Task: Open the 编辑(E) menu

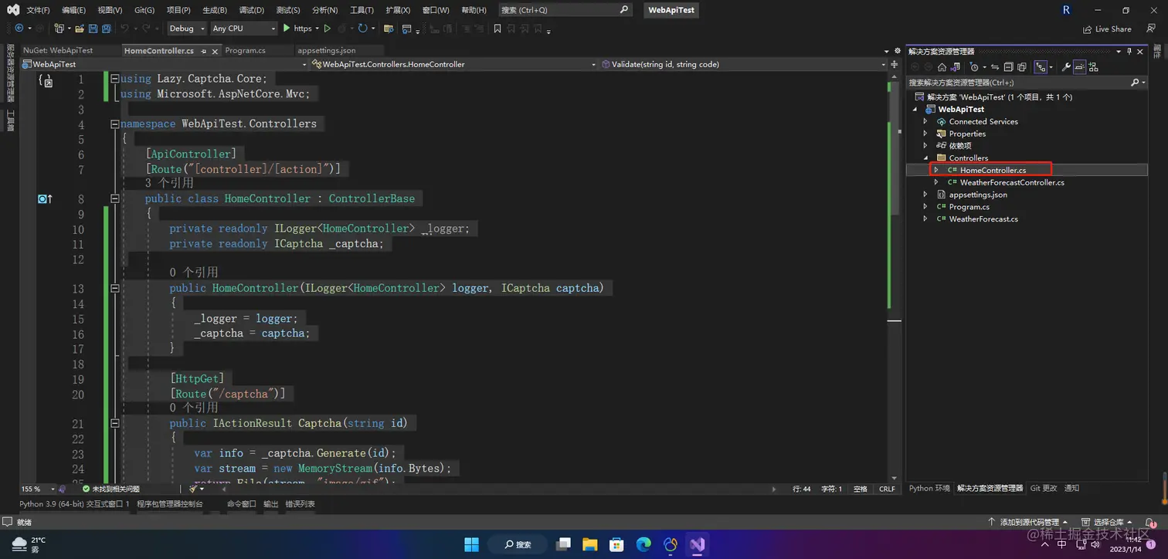Action: click(73, 10)
